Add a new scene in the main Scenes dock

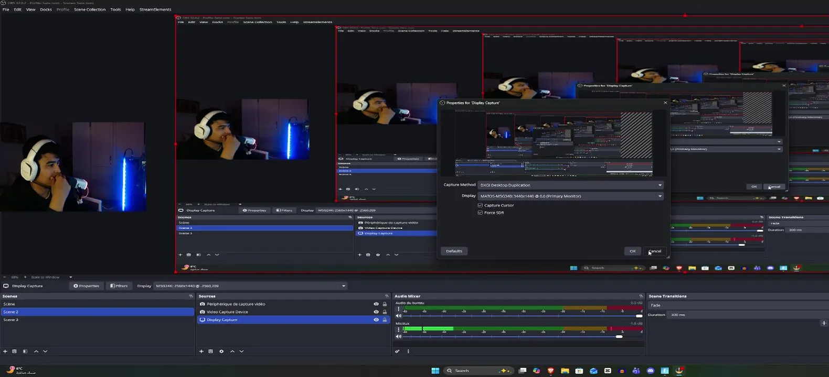(5, 351)
